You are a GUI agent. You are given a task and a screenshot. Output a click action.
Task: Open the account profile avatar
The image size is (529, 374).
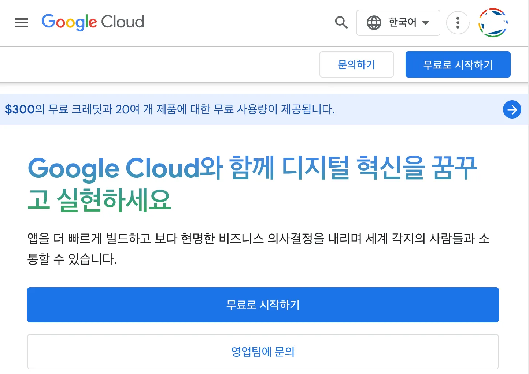click(493, 23)
